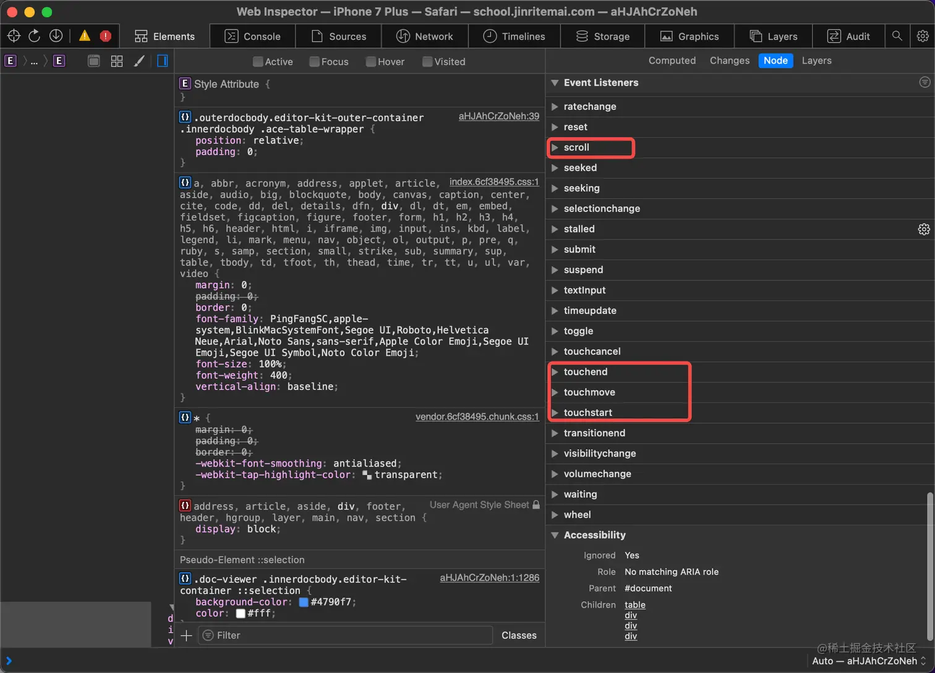Click the print styles icon

click(94, 61)
